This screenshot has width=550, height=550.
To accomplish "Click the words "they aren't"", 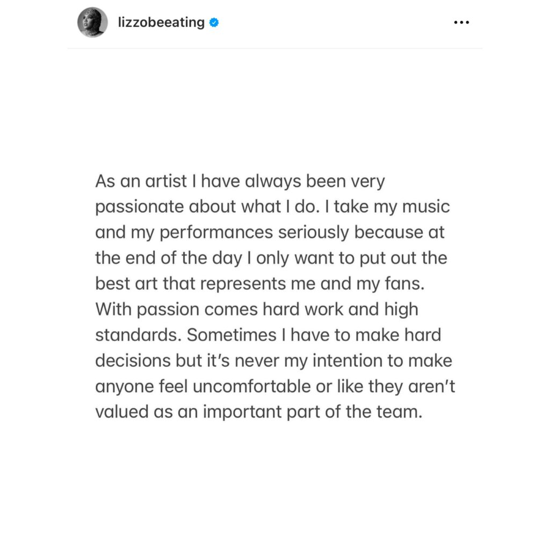I will 411,386.
